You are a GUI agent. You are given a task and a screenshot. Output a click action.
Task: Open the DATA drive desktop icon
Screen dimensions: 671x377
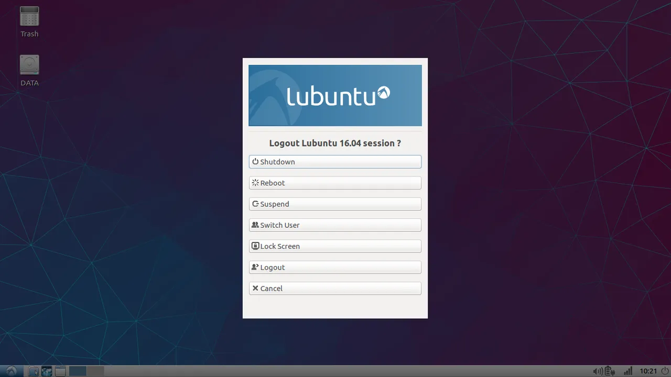coord(29,71)
